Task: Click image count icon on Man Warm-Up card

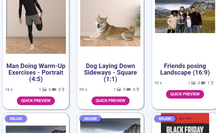Action: click(x=44, y=89)
